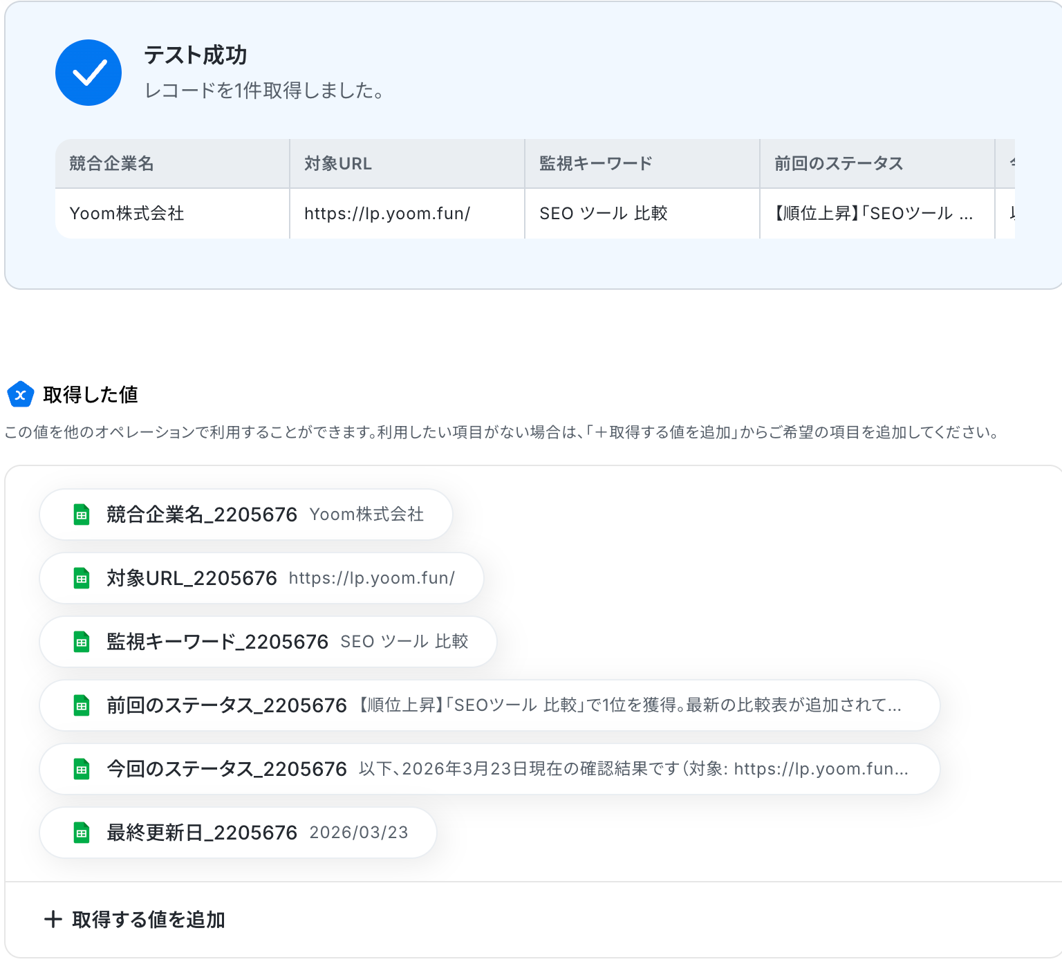Click the blue pentagon icon beside 取得した値
Viewport: 1062px width, 964px height.
tap(21, 395)
